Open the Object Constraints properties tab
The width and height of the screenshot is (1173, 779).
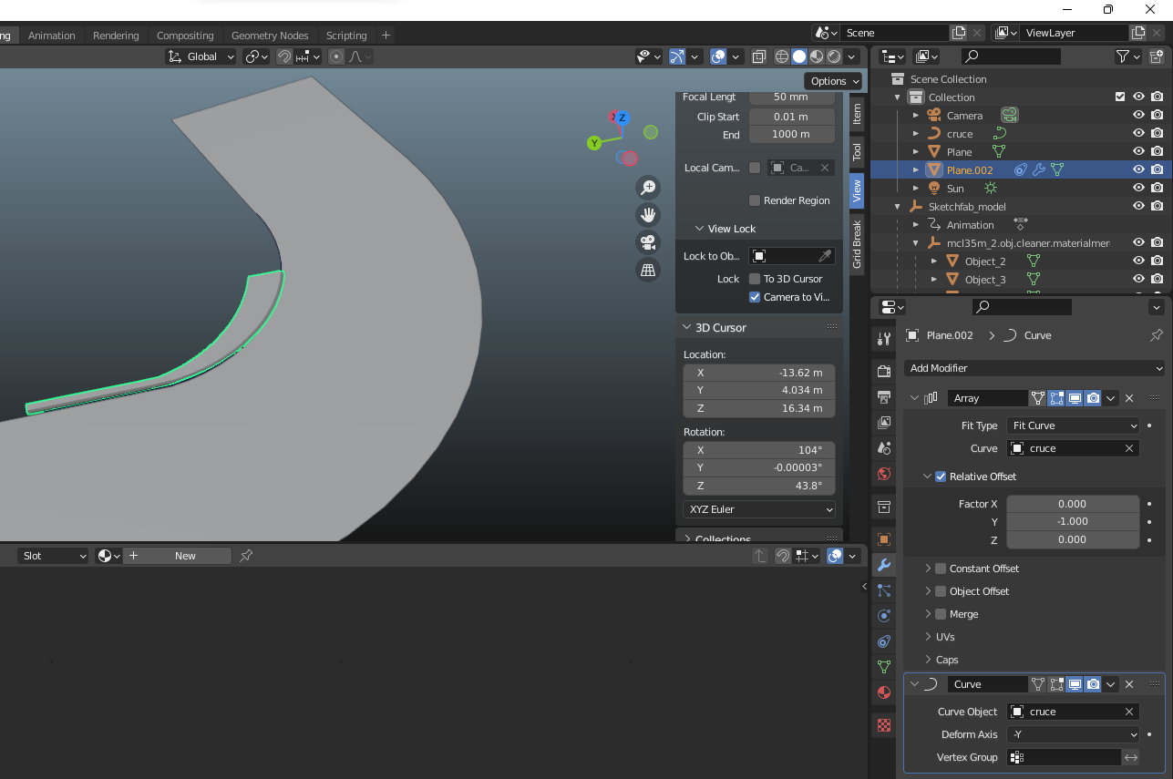(883, 641)
